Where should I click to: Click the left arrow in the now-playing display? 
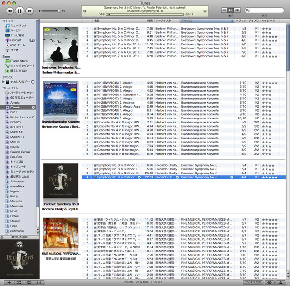pos(85,11)
